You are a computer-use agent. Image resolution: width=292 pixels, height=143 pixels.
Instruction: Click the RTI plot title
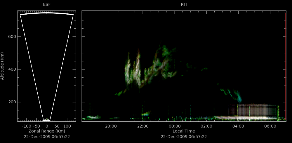tap(184, 5)
